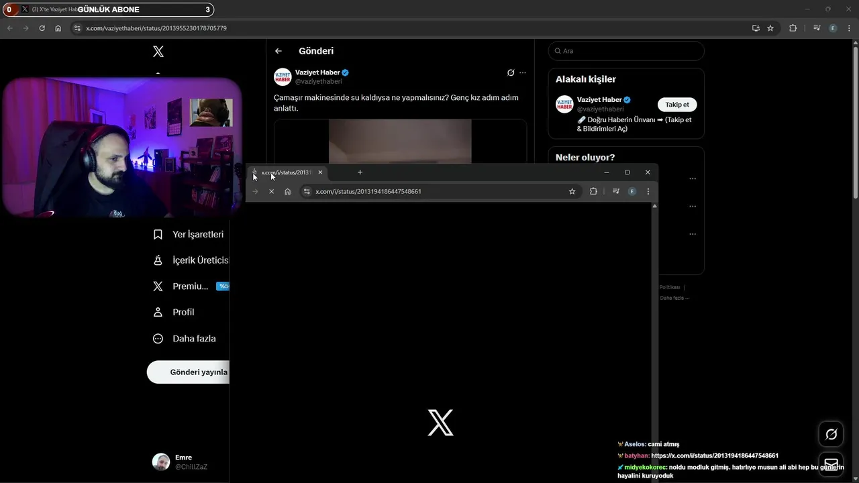Open the three-dot Chrome menu in the popup window
The image size is (859, 483).
648,191
